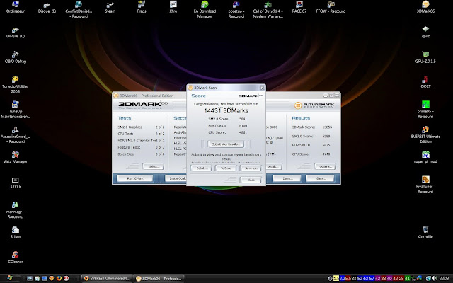
Task: Open the Ordinateur desktop icon
Action: 15,4
